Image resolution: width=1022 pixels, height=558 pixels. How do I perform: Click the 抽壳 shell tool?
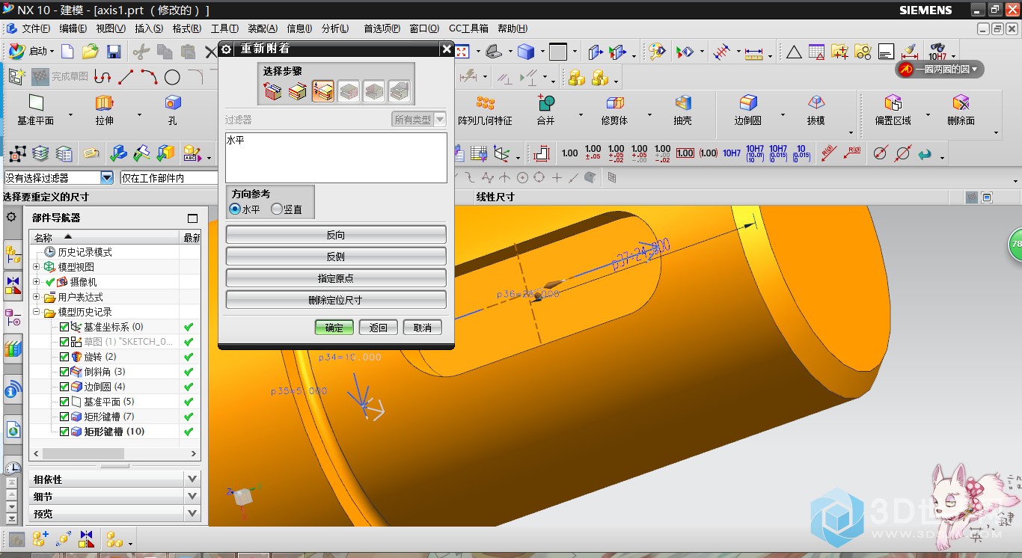click(x=683, y=111)
